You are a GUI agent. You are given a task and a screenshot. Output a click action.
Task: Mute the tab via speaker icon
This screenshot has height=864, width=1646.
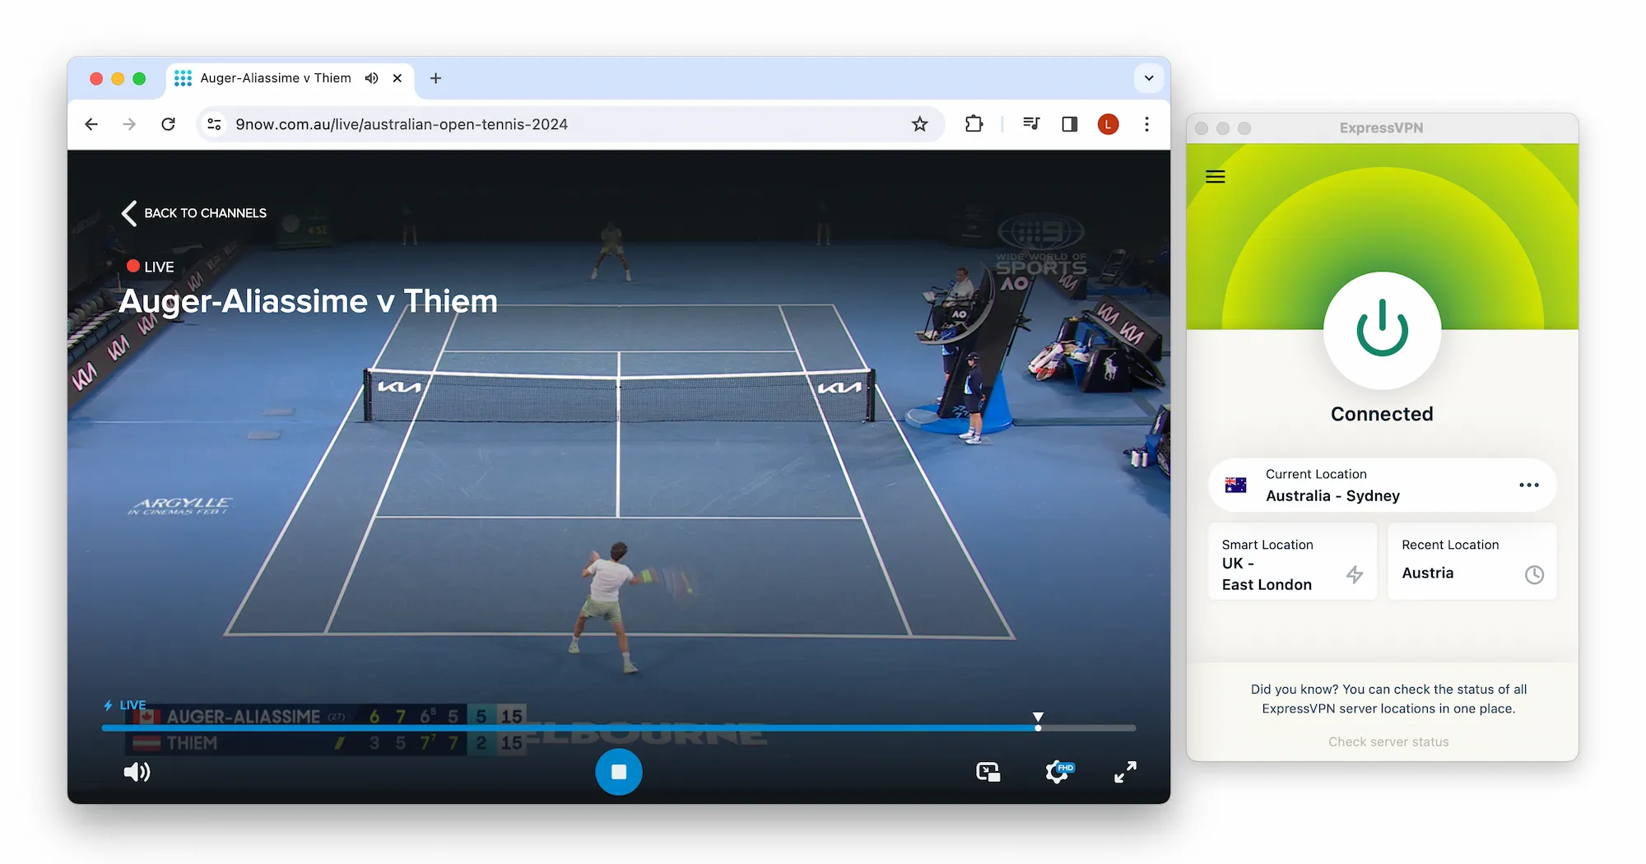(x=372, y=78)
